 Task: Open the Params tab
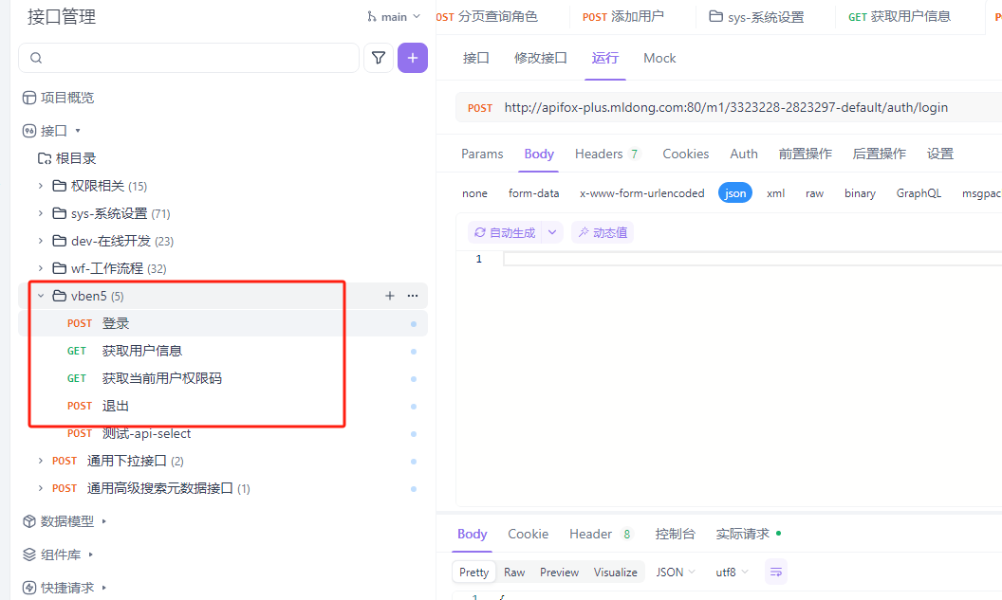[482, 154]
